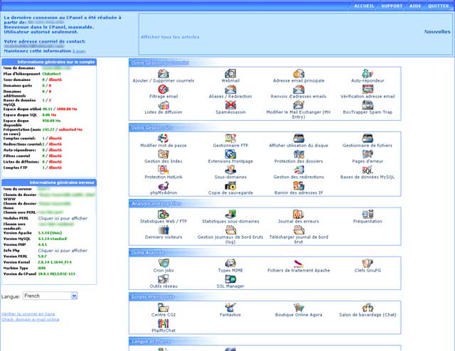The width and height of the screenshot is (455, 351).
Task: Open Extensions Frontpage icon
Action: point(230,154)
